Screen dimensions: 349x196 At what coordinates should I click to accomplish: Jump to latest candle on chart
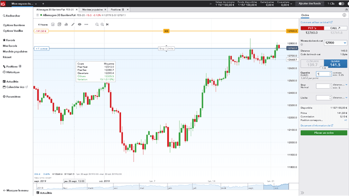[x=107, y=25]
